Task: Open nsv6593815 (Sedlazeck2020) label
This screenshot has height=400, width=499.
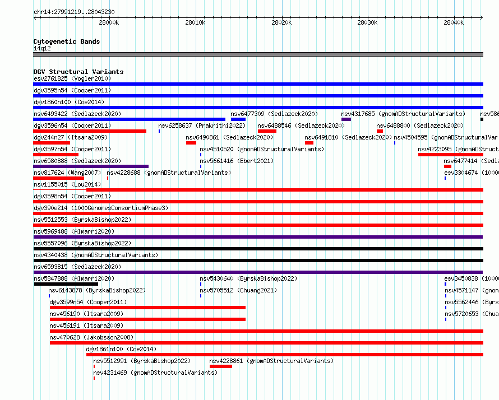Action: coord(77,267)
